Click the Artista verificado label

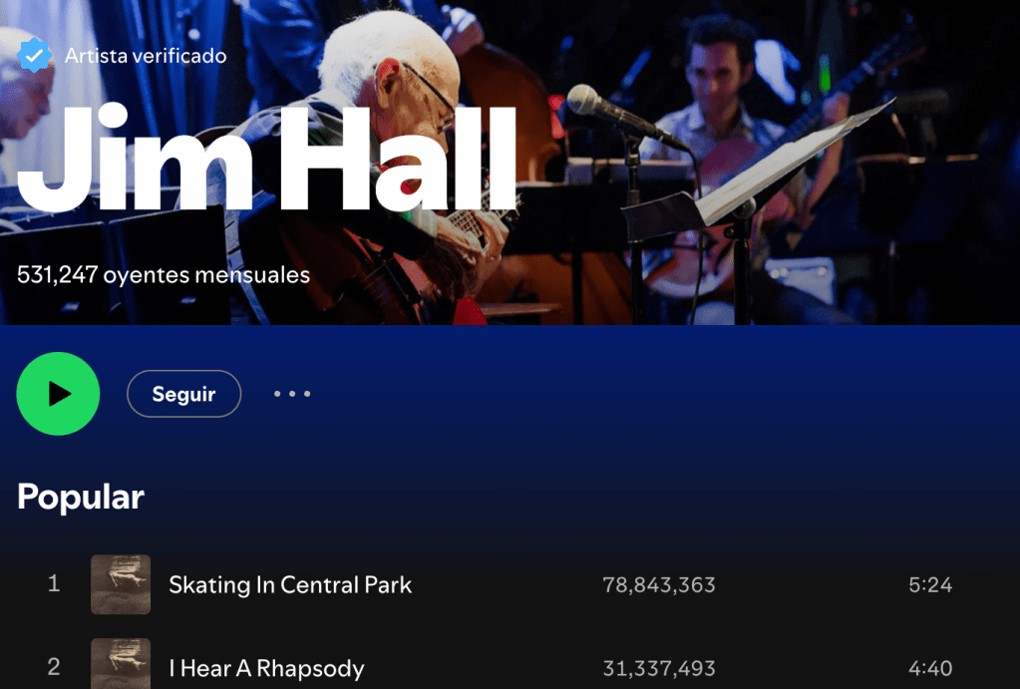pyautogui.click(x=146, y=56)
